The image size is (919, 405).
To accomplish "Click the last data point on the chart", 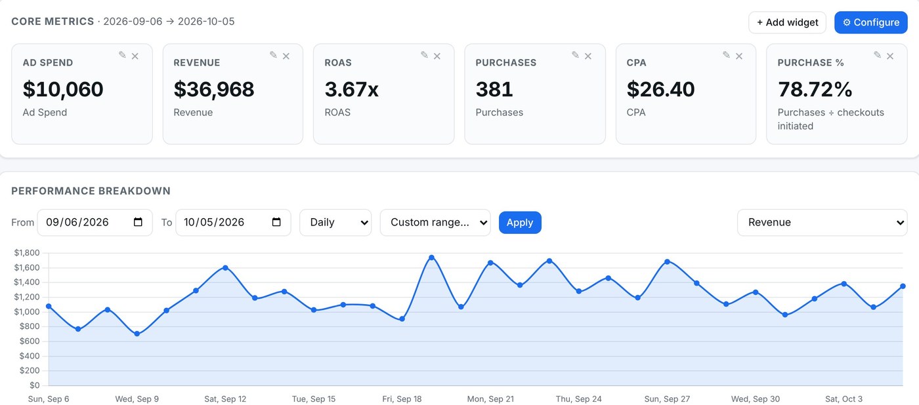I will pyautogui.click(x=903, y=286).
